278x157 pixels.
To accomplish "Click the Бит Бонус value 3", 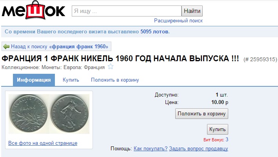I will point(227,140).
